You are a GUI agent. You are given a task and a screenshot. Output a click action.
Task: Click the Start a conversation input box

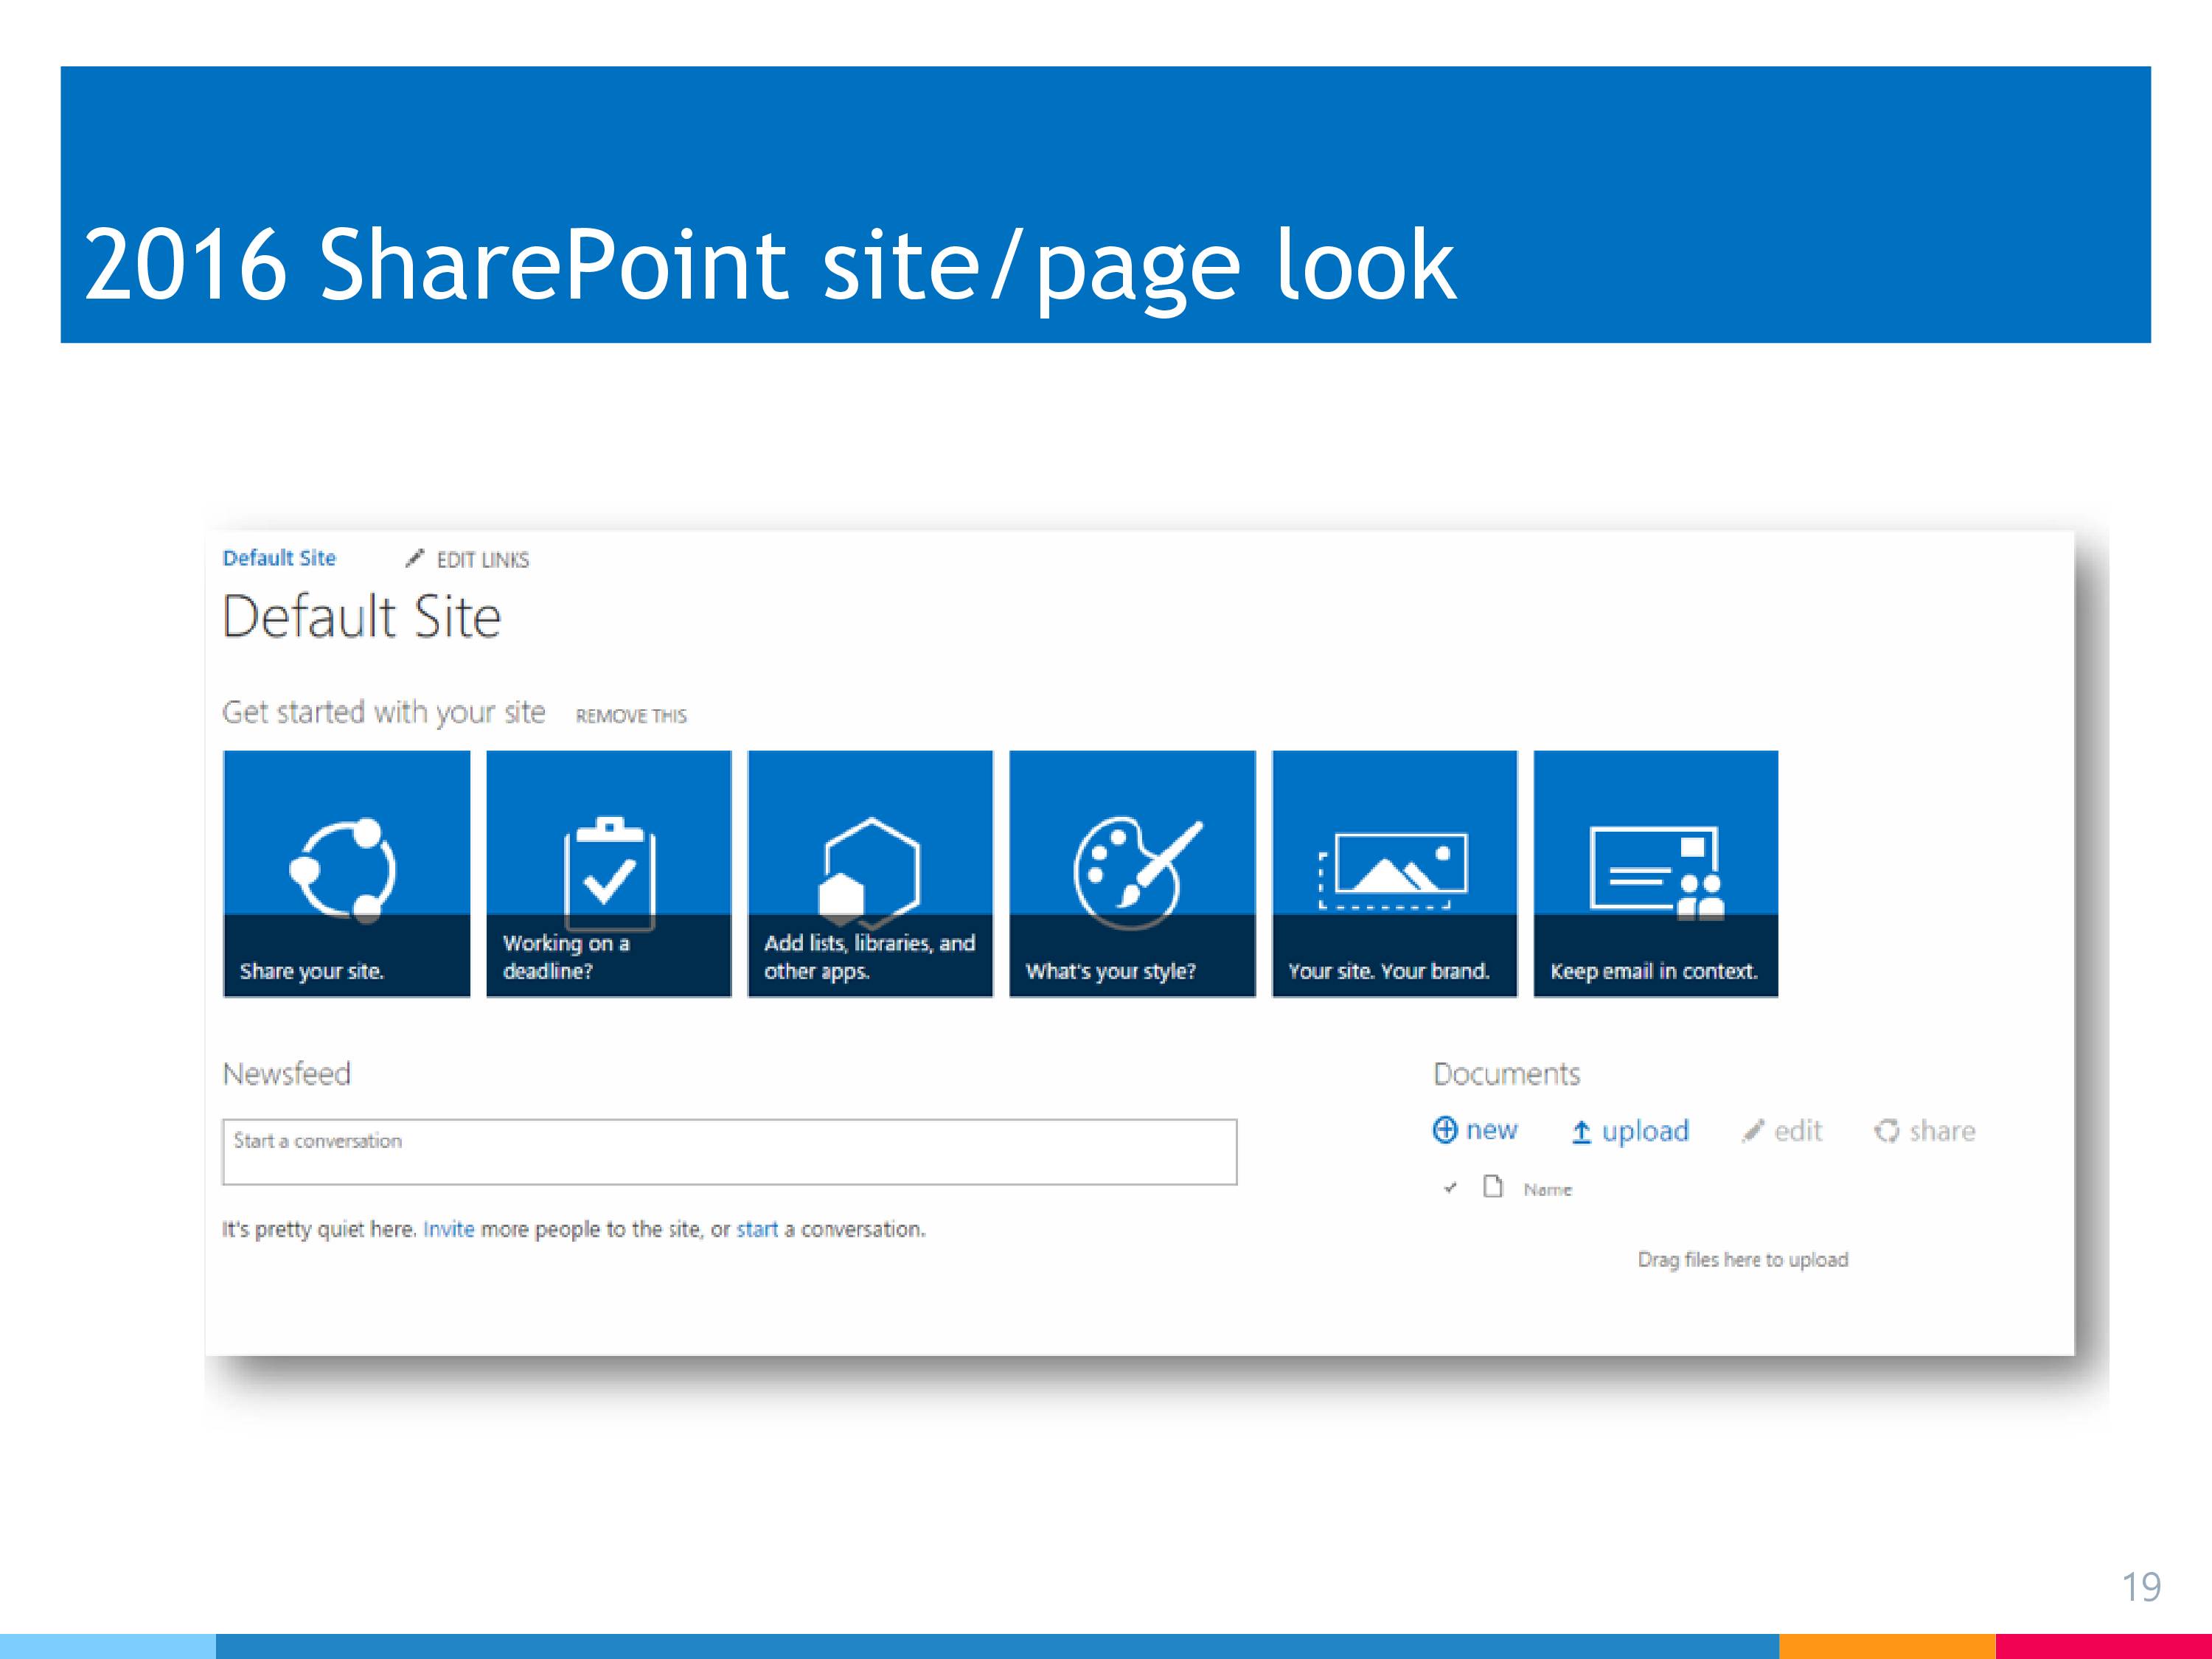pos(729,1152)
